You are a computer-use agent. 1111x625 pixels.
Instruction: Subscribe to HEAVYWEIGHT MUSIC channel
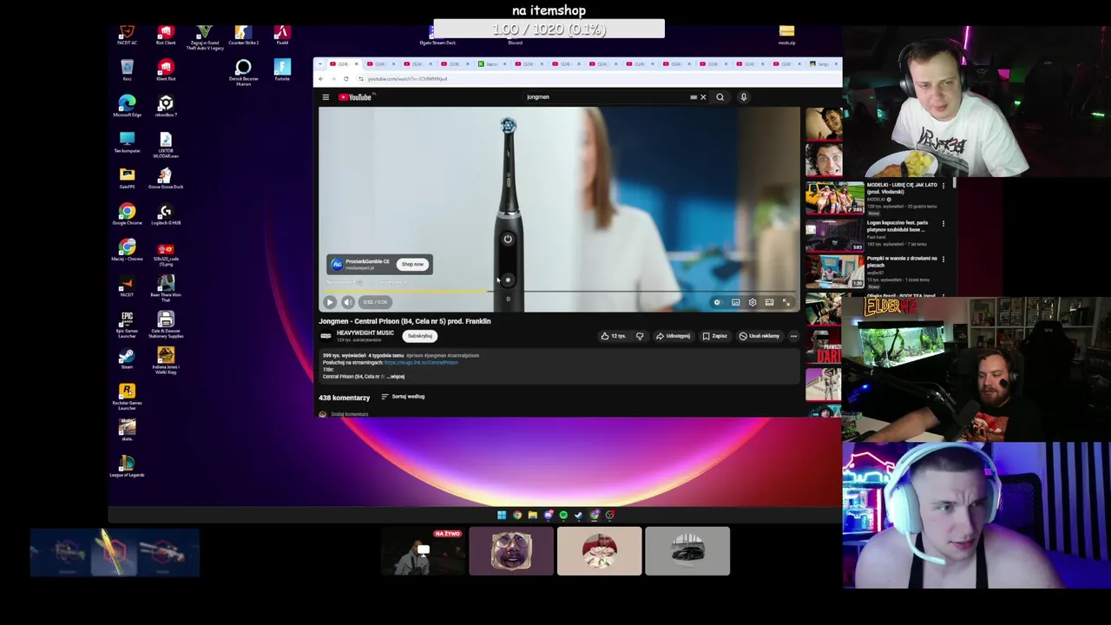(x=420, y=336)
